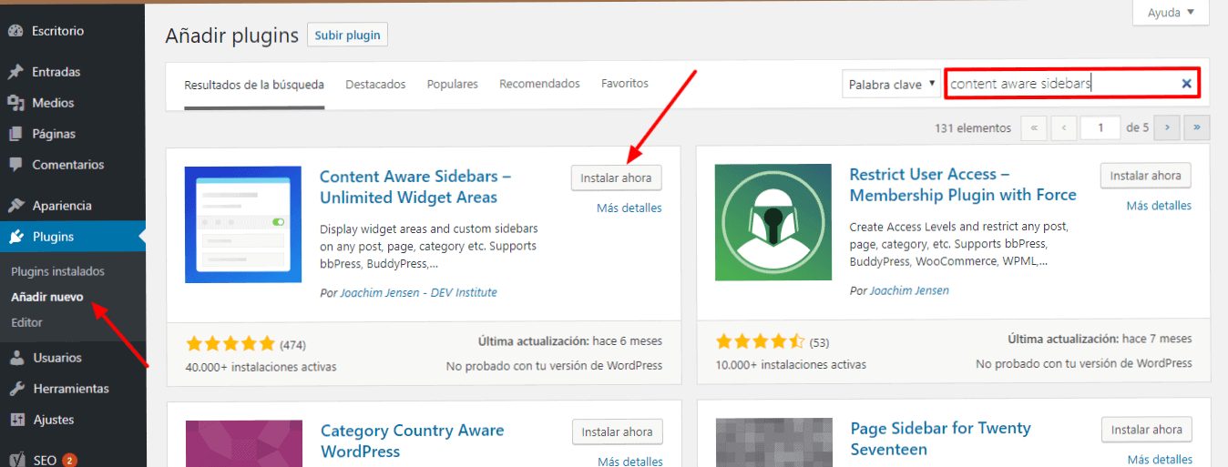Click Restrict User Access star rating
This screenshot has height=467, width=1228.
coord(760,341)
